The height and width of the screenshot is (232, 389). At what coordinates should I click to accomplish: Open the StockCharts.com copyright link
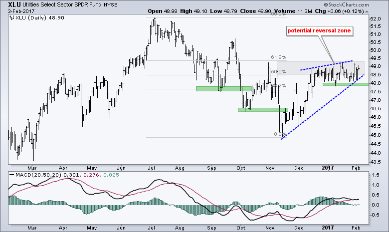(x=346, y=4)
